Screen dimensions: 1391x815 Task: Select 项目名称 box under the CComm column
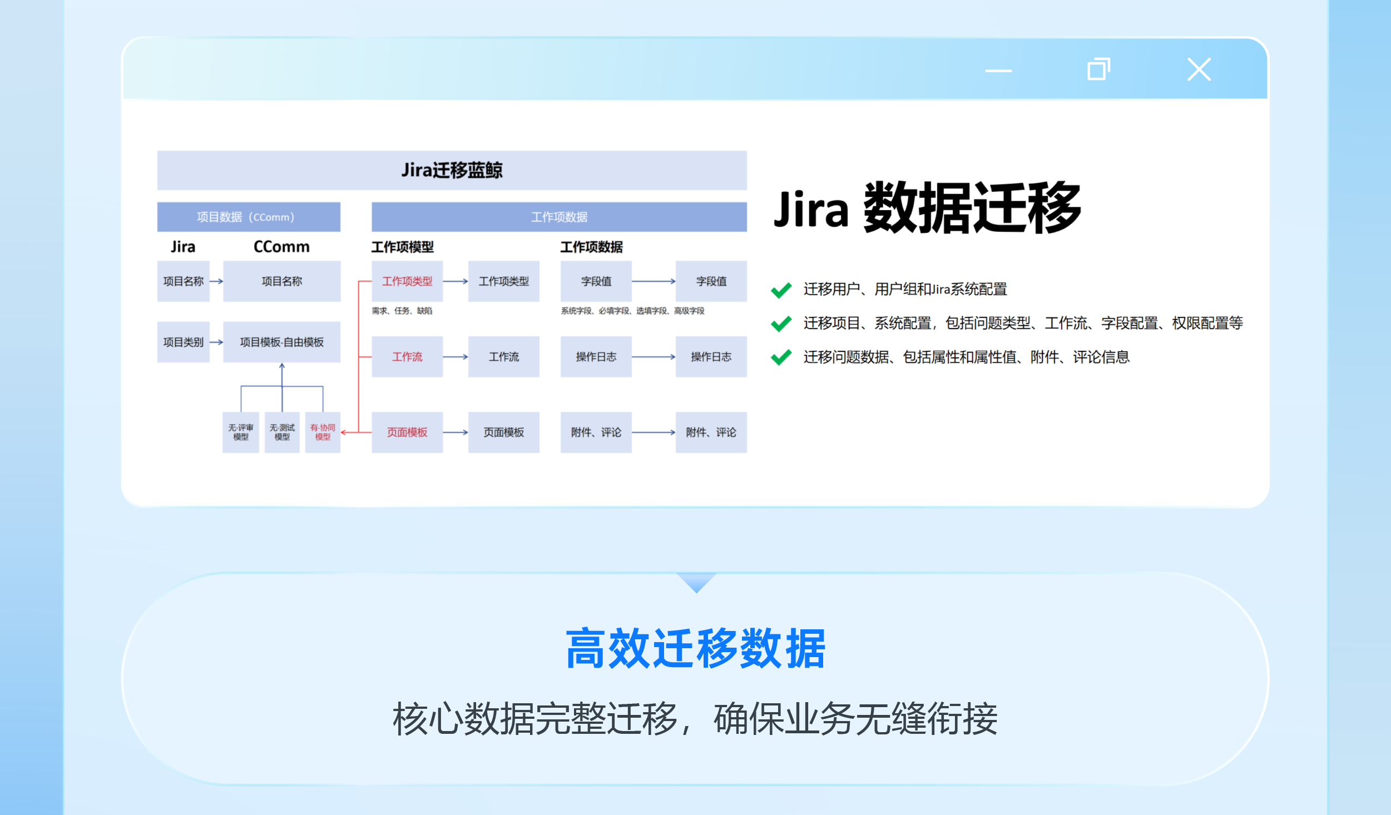281,281
